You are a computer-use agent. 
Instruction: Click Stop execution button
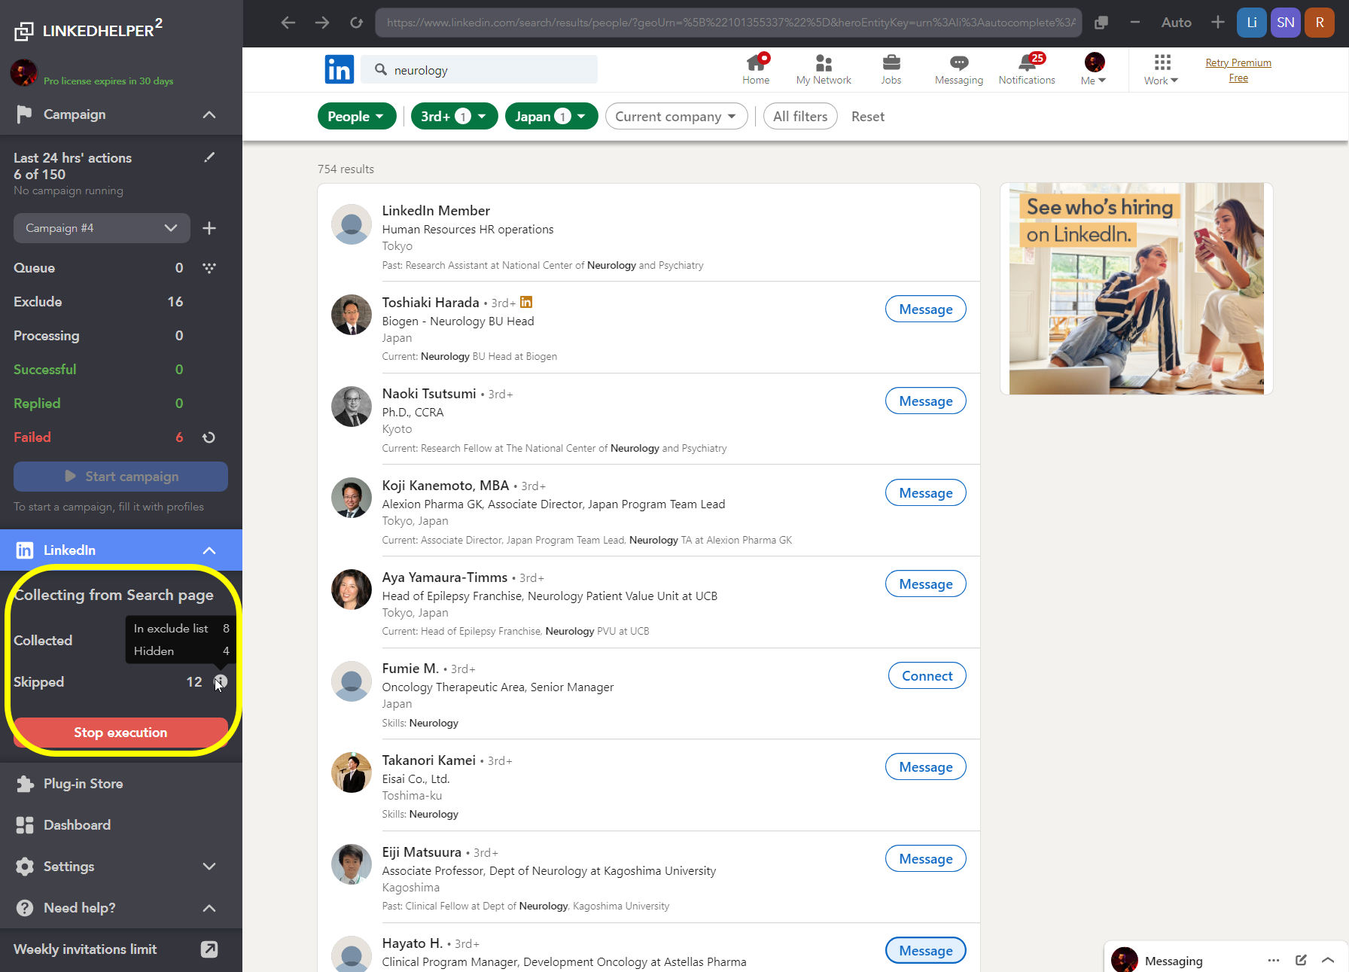(120, 732)
